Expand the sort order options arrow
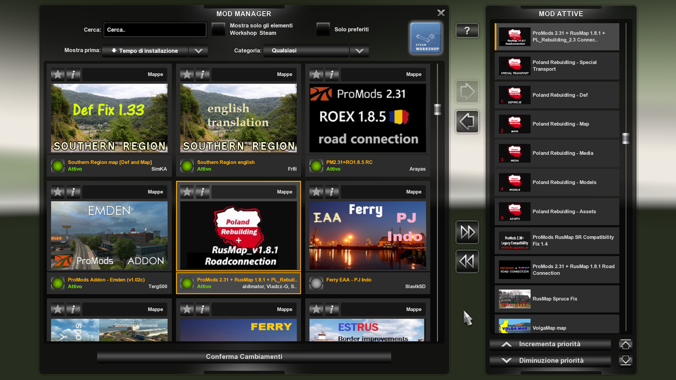 [x=199, y=51]
